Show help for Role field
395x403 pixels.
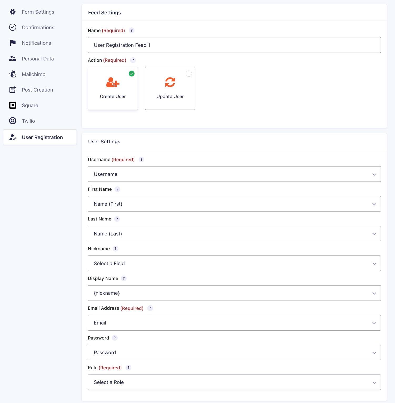tap(129, 368)
